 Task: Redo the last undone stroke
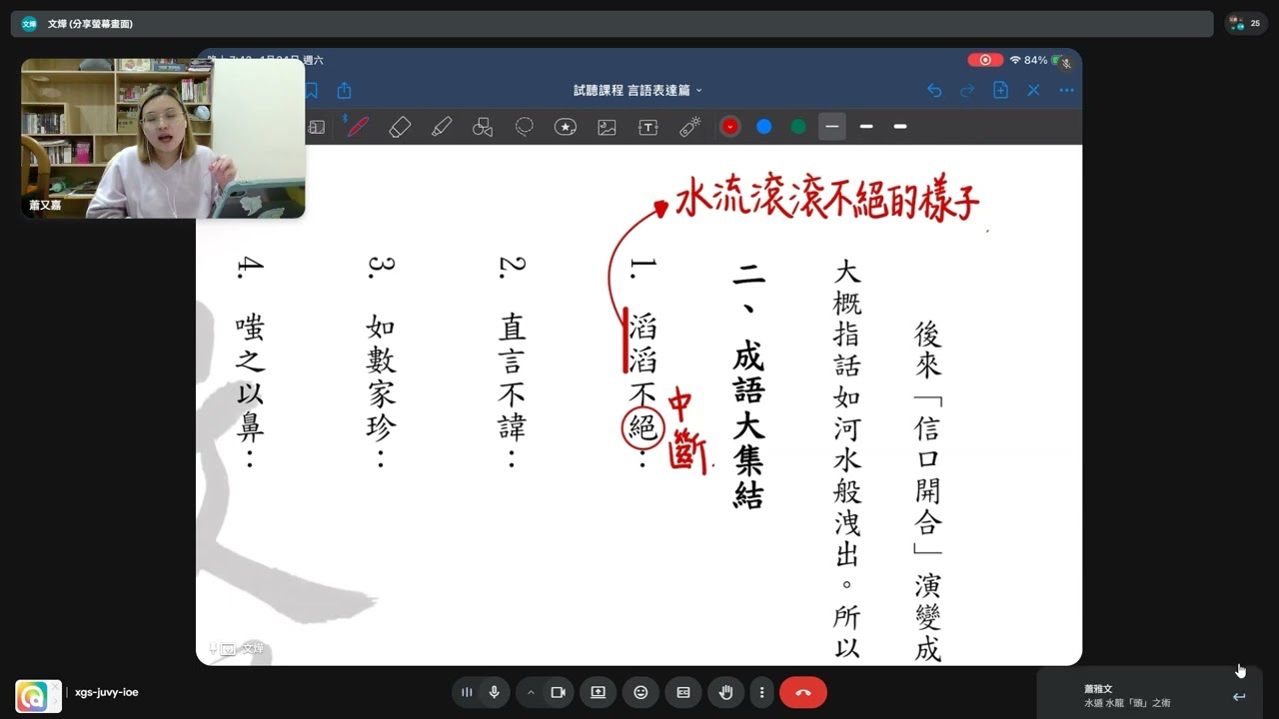click(967, 90)
